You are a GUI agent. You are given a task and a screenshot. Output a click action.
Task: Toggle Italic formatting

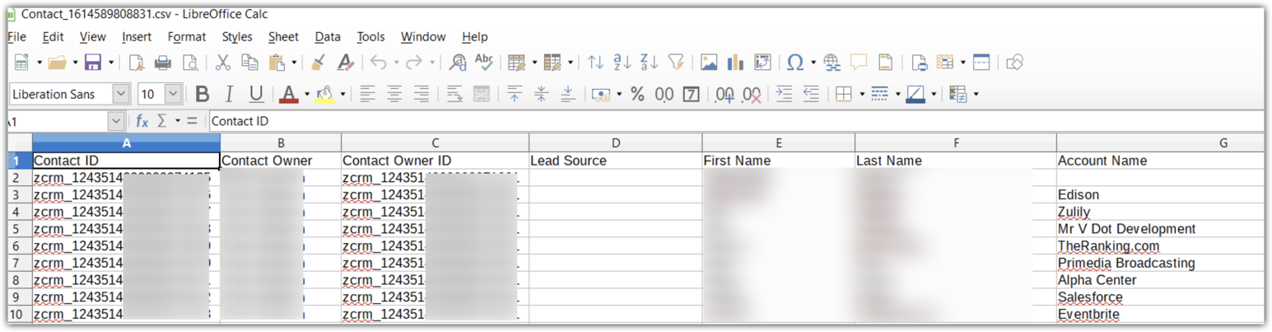click(x=230, y=95)
